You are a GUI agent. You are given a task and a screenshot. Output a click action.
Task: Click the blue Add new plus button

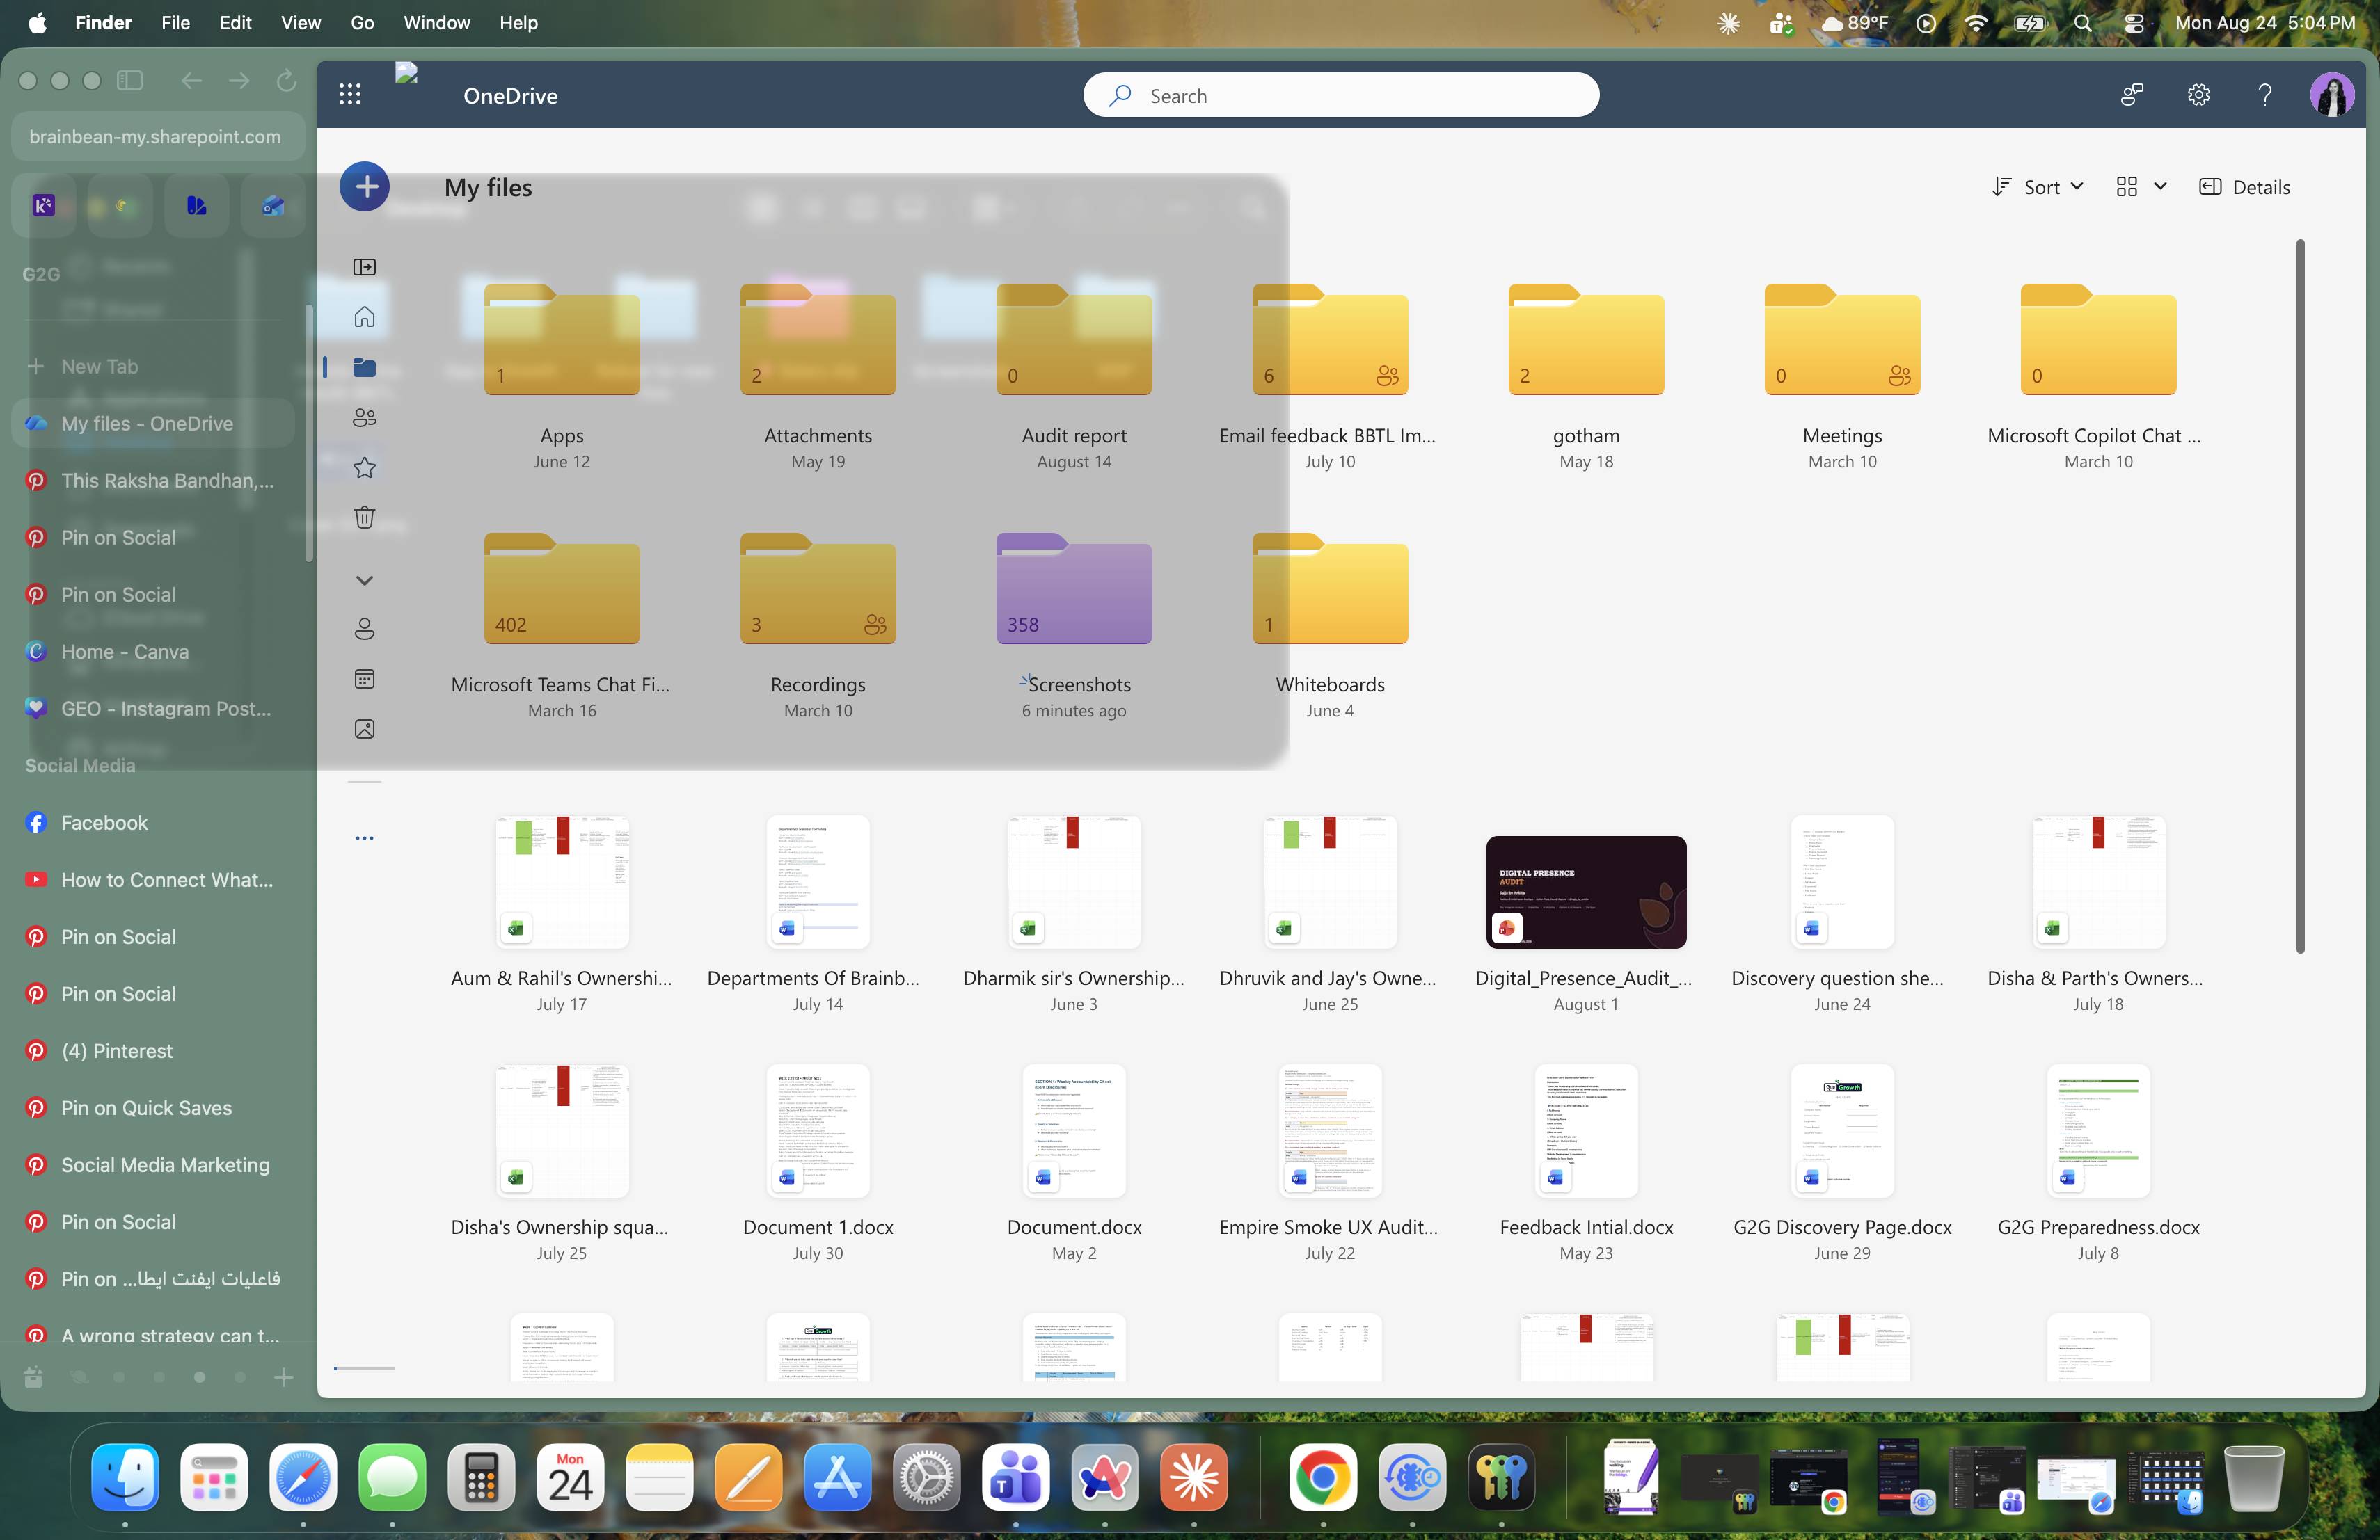(365, 187)
